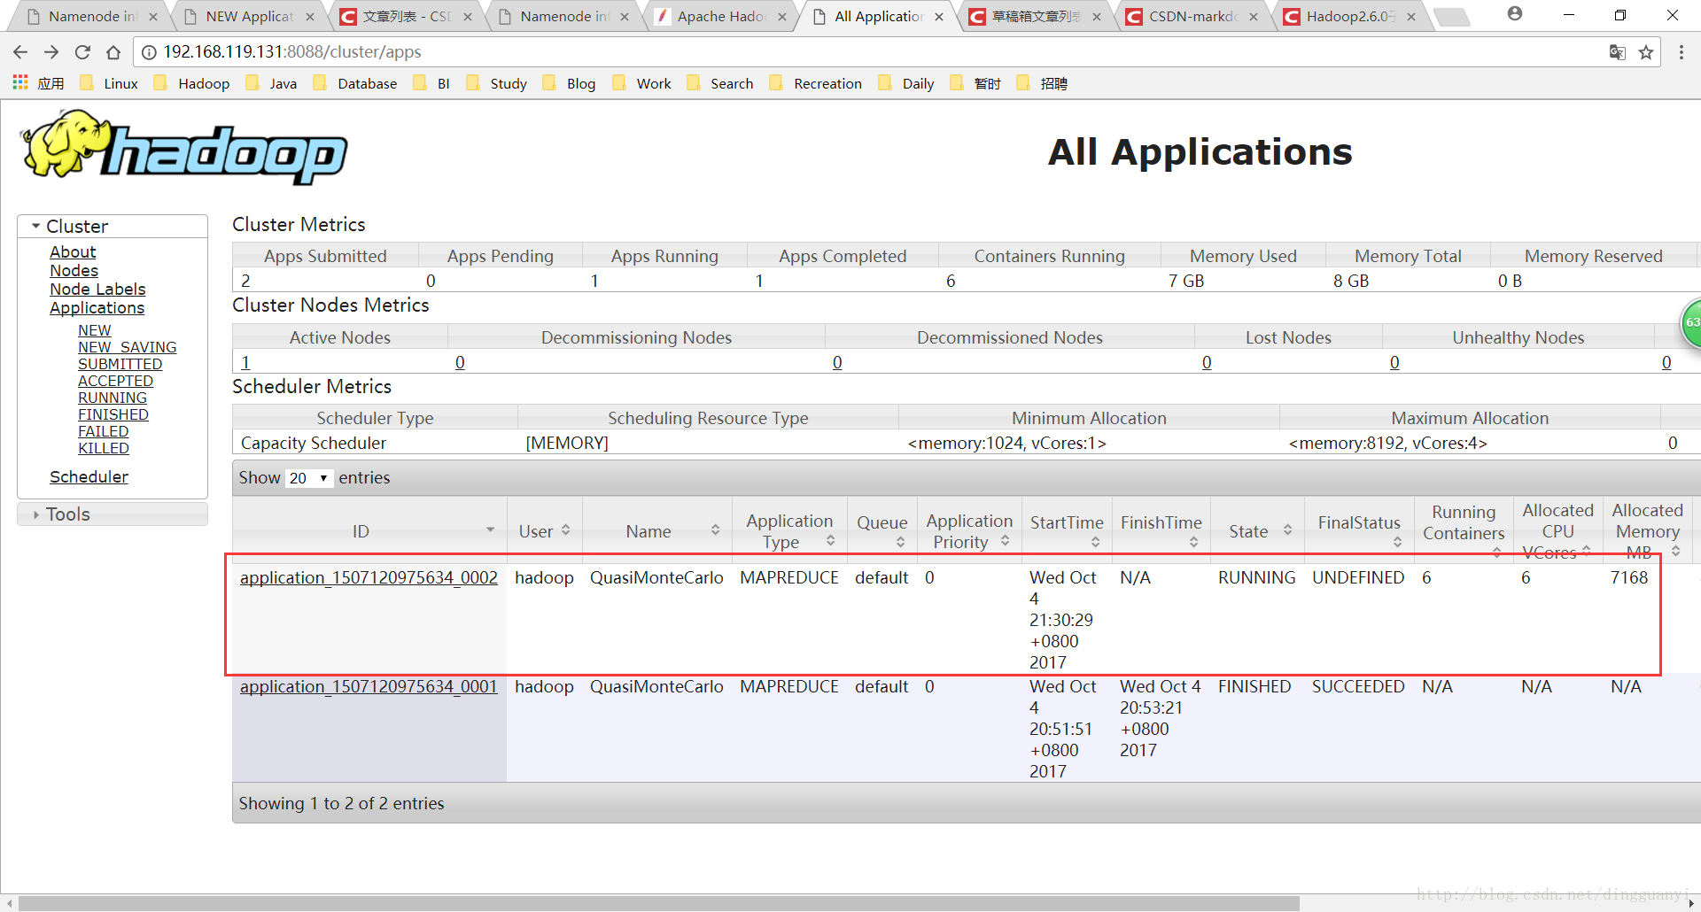Switch to the Hadoop2.6.0 tab
Image resolution: width=1701 pixels, height=912 pixels.
tap(1349, 17)
